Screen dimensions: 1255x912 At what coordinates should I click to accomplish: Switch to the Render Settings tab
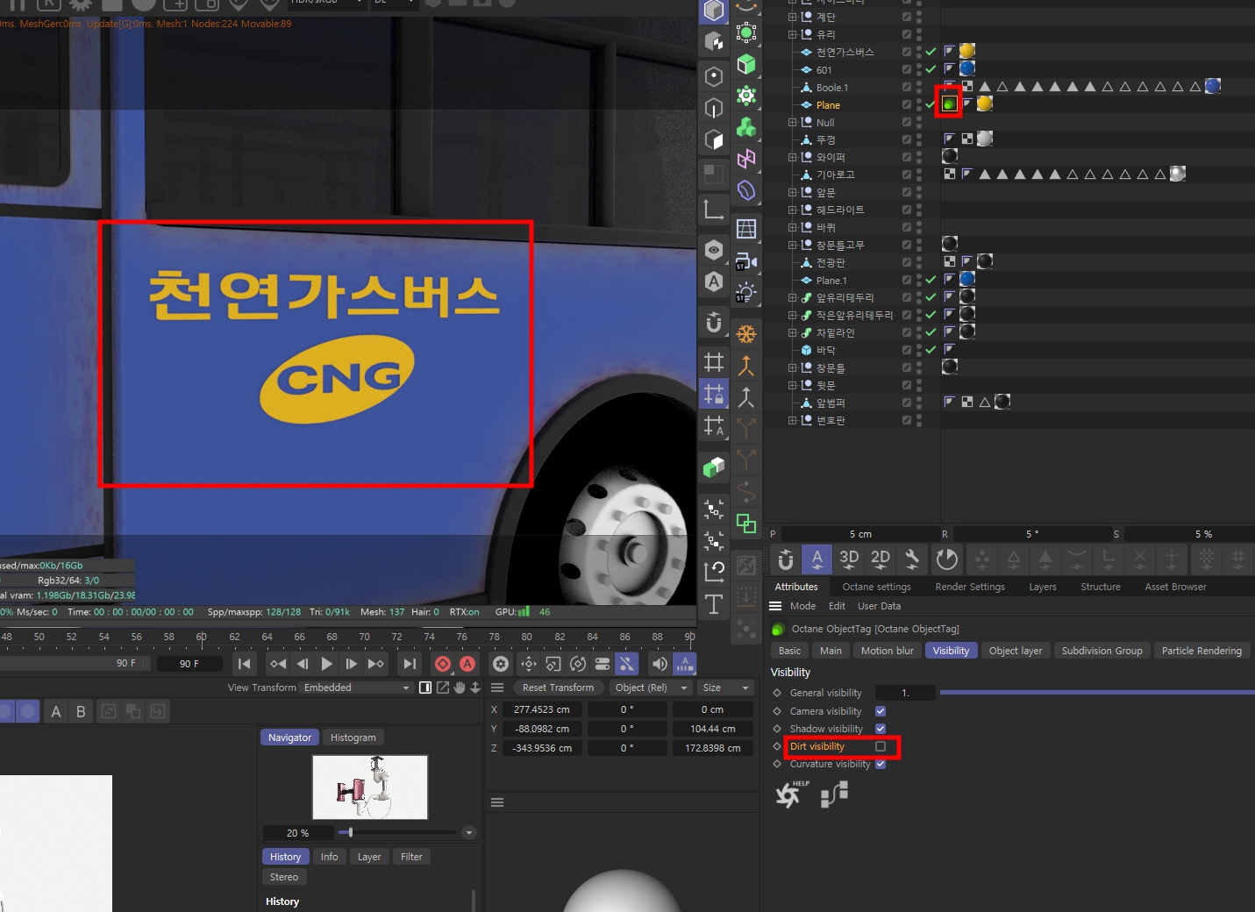point(970,587)
